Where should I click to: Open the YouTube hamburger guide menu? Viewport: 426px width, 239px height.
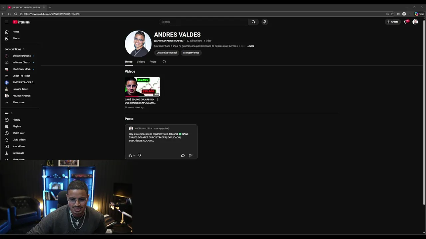(6, 22)
